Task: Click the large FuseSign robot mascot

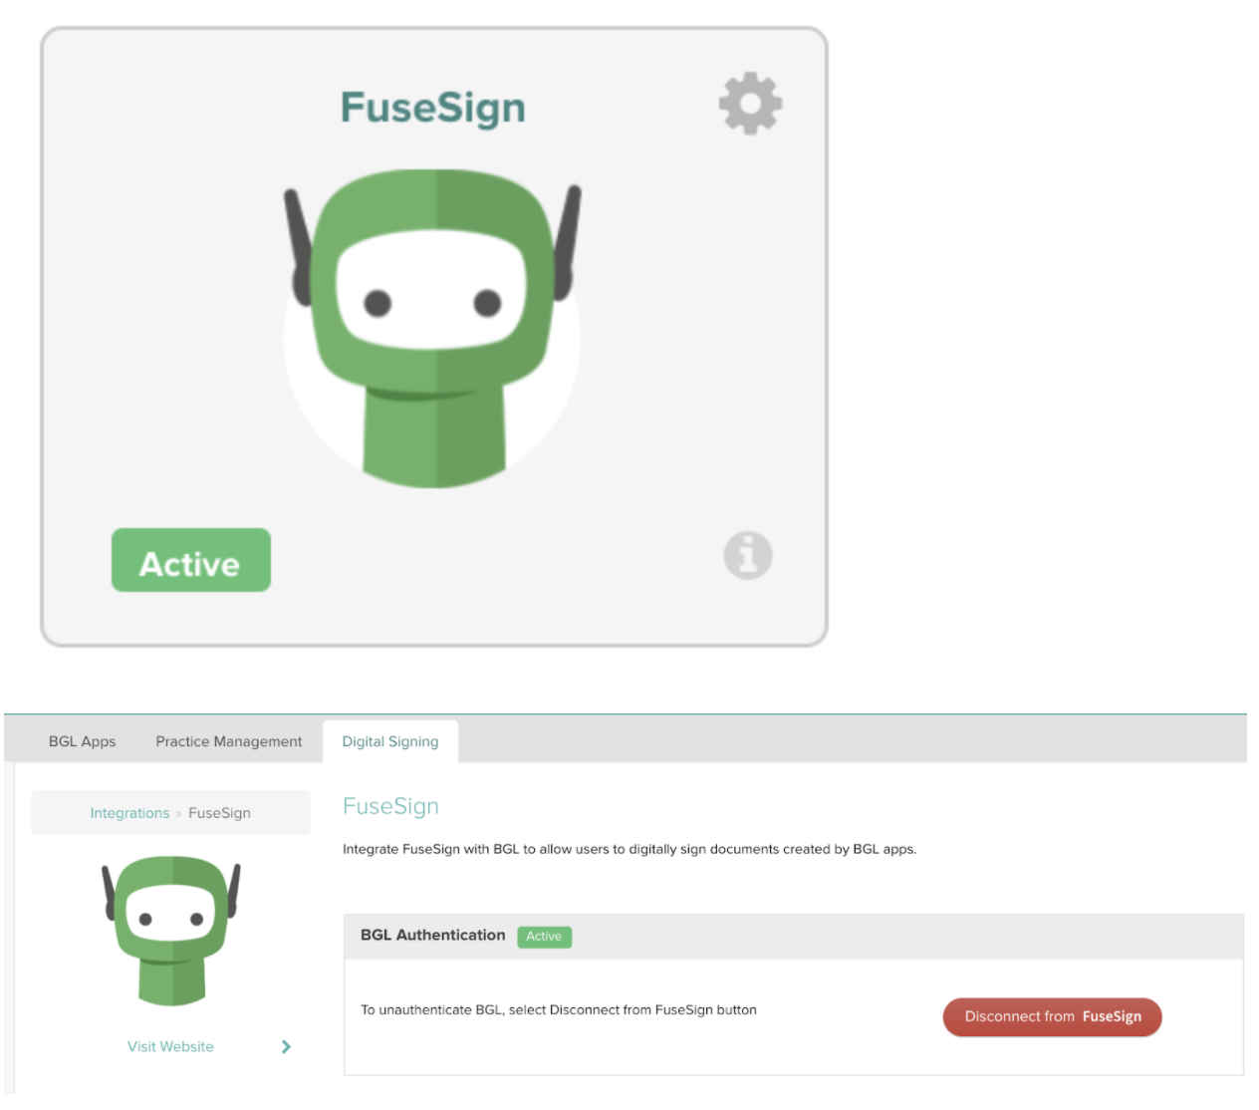Action: 432,329
